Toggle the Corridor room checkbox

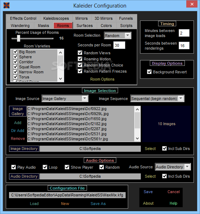coord(15,62)
